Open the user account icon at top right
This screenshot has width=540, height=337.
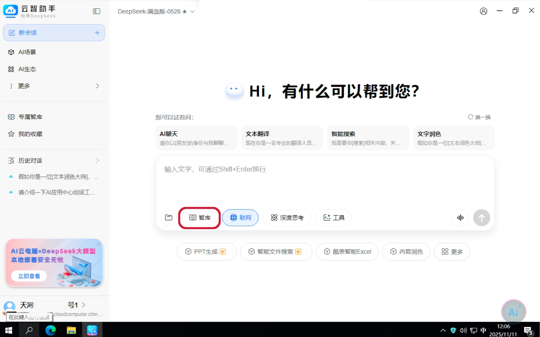pos(484,11)
